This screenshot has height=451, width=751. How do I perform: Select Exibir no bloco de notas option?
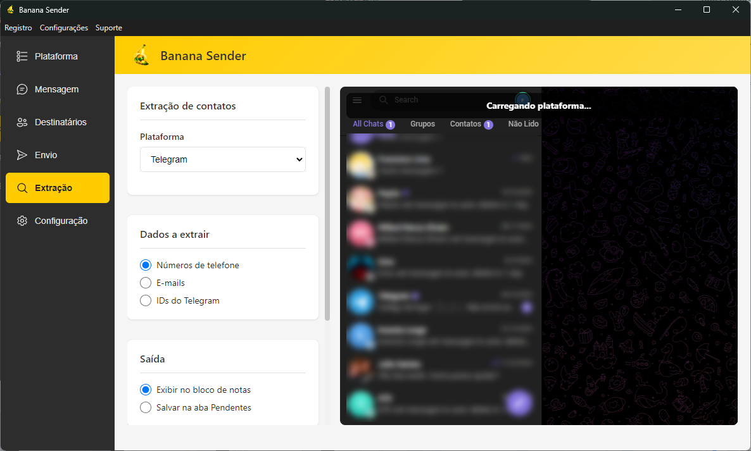tap(146, 390)
